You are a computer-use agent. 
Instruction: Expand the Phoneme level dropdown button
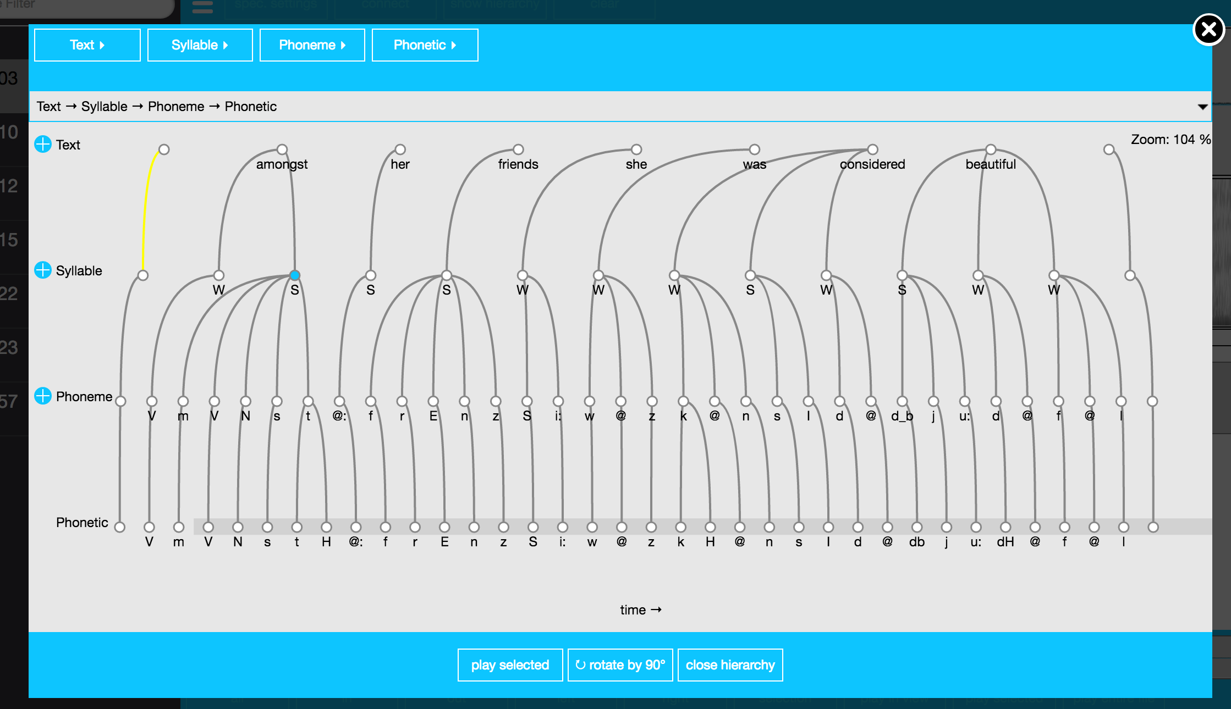coord(312,45)
